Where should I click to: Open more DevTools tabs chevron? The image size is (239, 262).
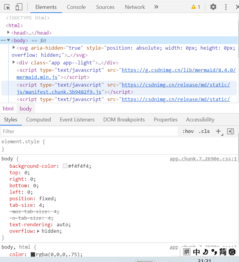pos(156,7)
